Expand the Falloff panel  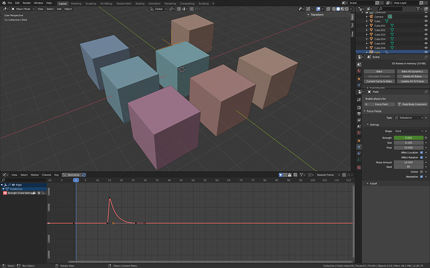pyautogui.click(x=372, y=183)
